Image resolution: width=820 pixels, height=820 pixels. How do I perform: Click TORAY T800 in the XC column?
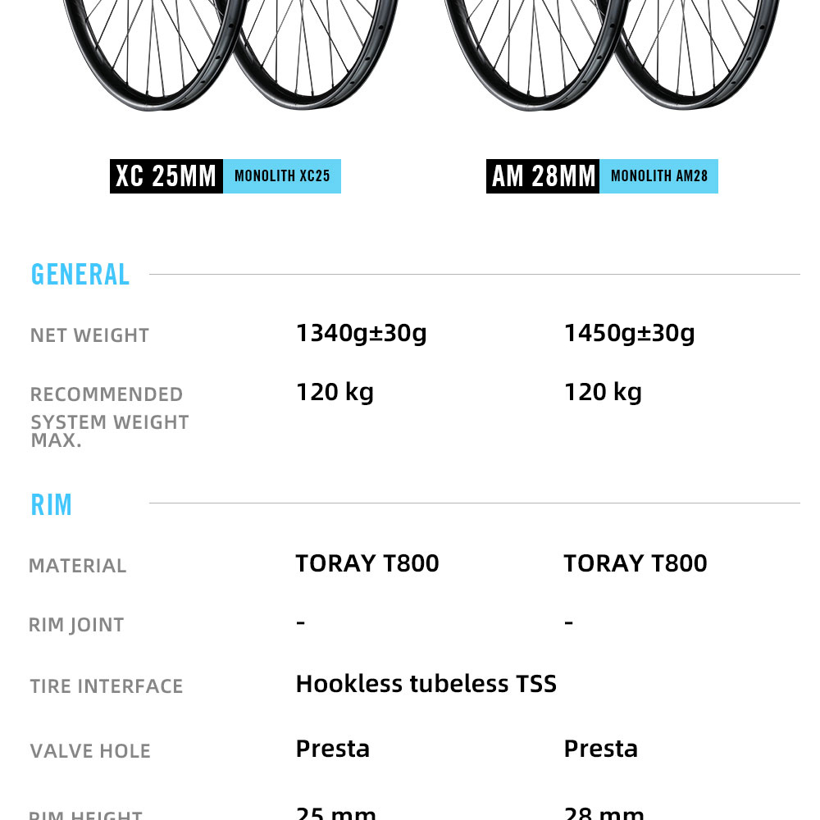click(367, 563)
